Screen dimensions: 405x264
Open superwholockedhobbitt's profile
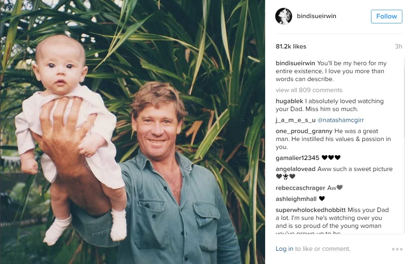tap(311, 210)
